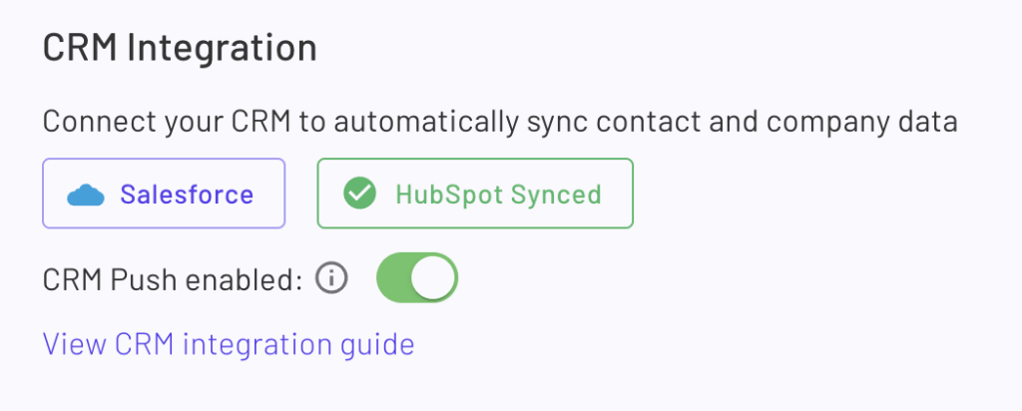This screenshot has width=1022, height=411.
Task: Click the HubSpot Synced text label
Action: coord(499,195)
